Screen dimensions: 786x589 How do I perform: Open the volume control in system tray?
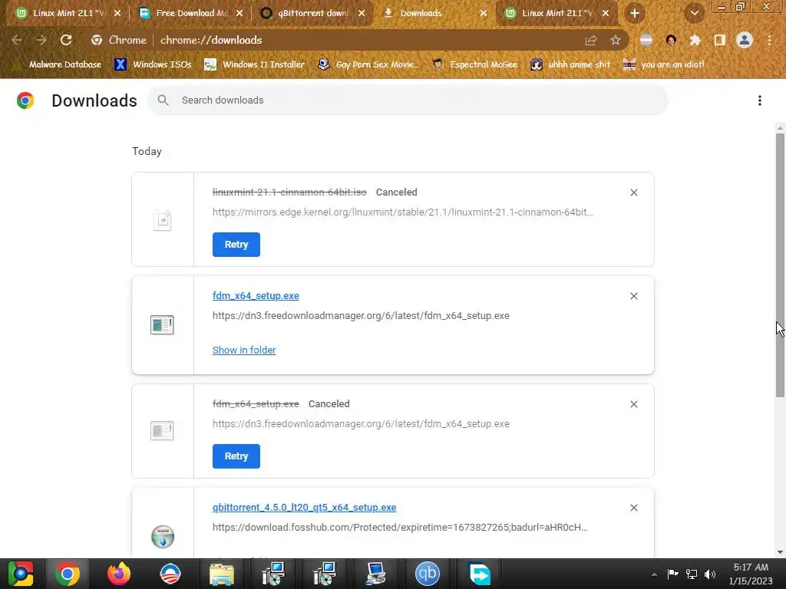click(x=710, y=574)
